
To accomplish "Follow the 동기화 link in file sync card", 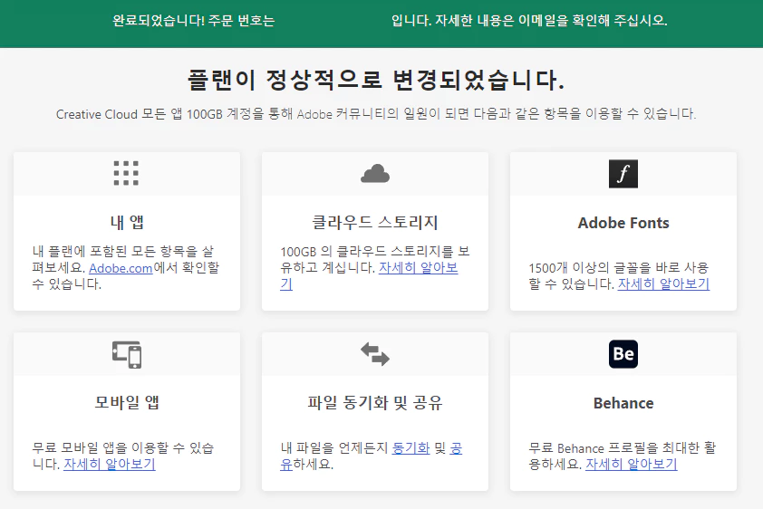I will click(410, 447).
